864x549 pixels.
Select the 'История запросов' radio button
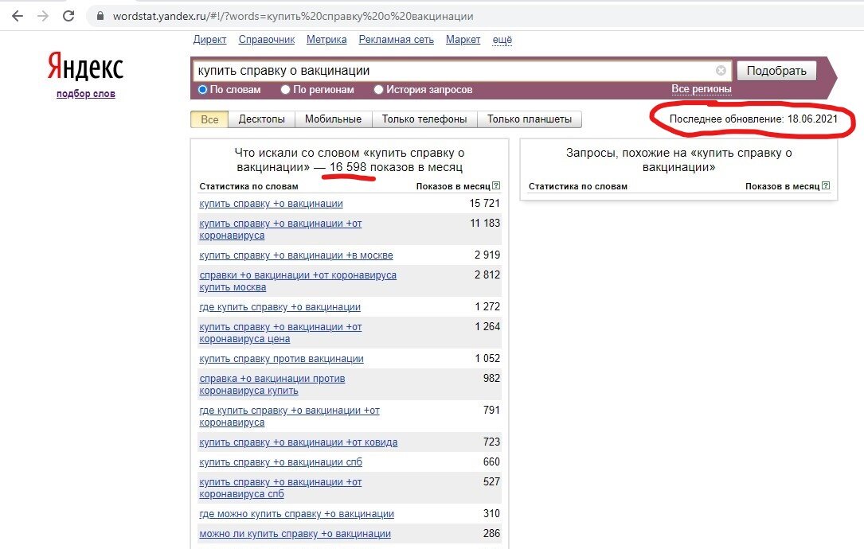[378, 89]
